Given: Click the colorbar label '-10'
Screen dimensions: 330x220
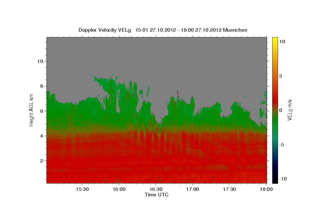Looking at the screenshot, I should coord(283,179).
